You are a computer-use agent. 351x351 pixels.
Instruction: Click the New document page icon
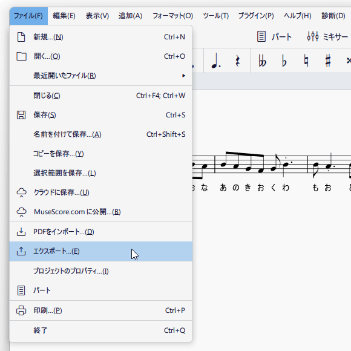tap(21, 37)
